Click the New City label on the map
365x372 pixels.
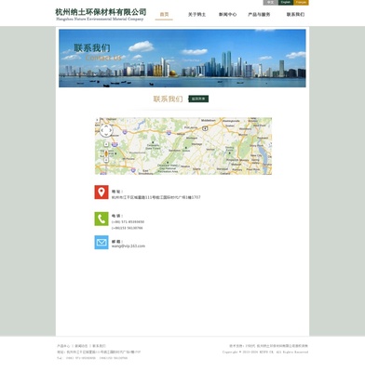click(x=256, y=155)
